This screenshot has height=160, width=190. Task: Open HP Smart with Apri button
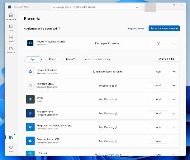pyautogui.click(x=158, y=154)
